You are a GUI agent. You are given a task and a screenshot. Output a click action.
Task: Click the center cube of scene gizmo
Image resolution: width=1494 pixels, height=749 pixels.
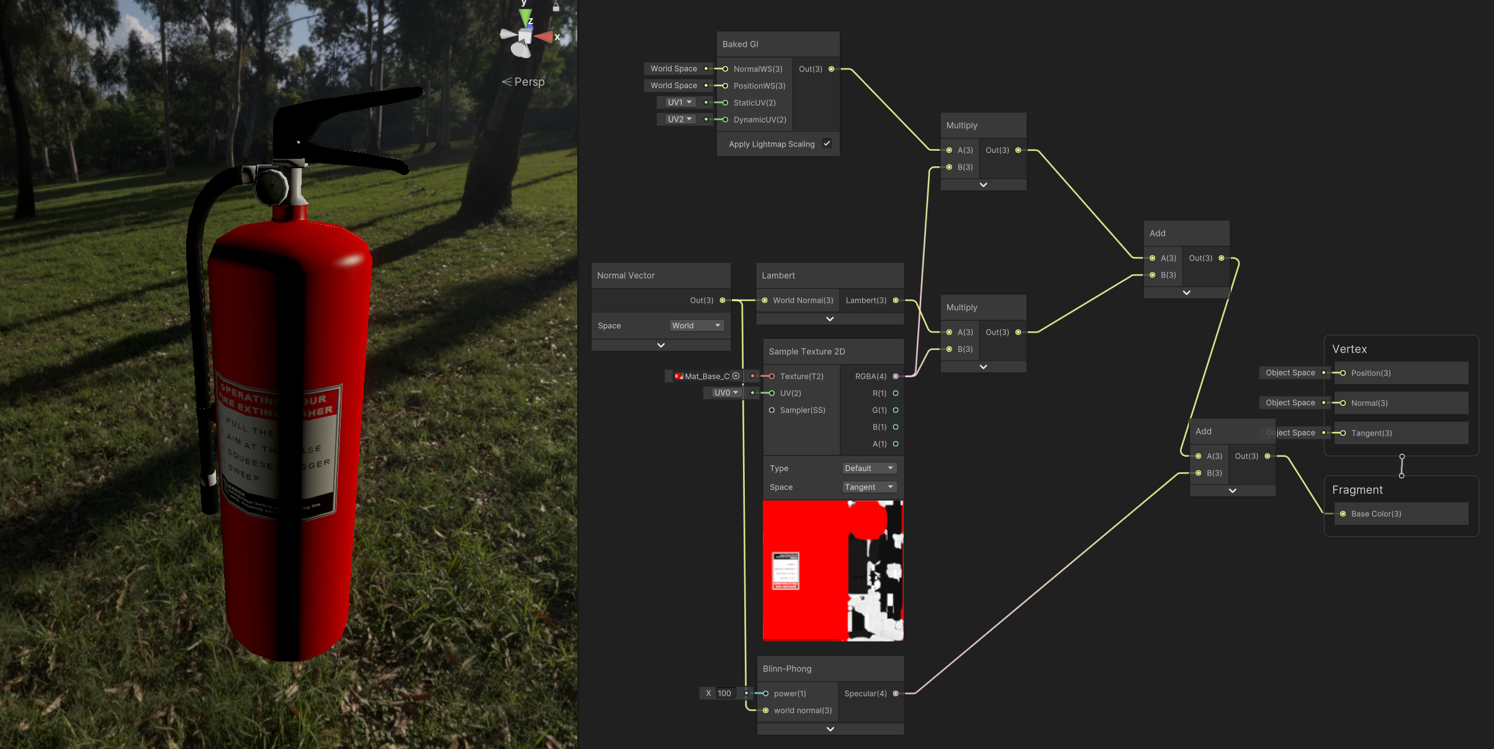(x=525, y=37)
